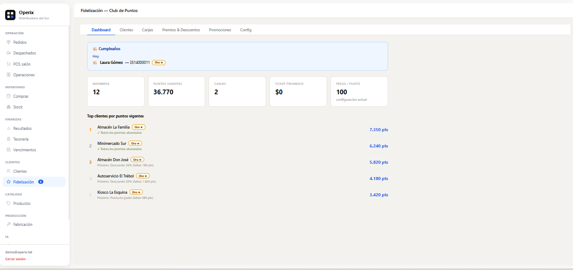Select Almacén La Familia client row
The image size is (573, 270).
[238, 129]
